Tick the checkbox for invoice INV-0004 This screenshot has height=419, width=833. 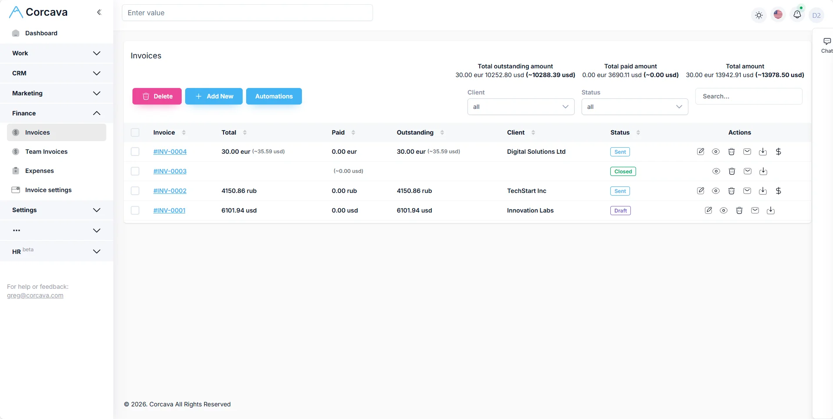135,152
